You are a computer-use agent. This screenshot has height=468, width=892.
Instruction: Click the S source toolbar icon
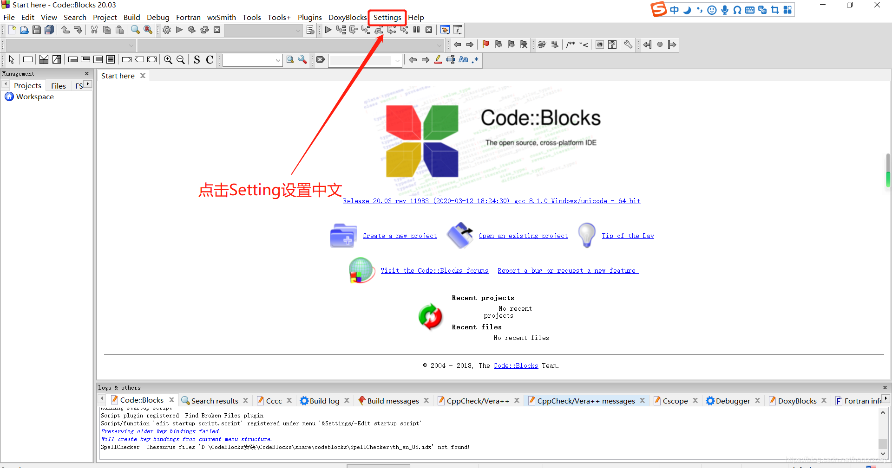(197, 60)
